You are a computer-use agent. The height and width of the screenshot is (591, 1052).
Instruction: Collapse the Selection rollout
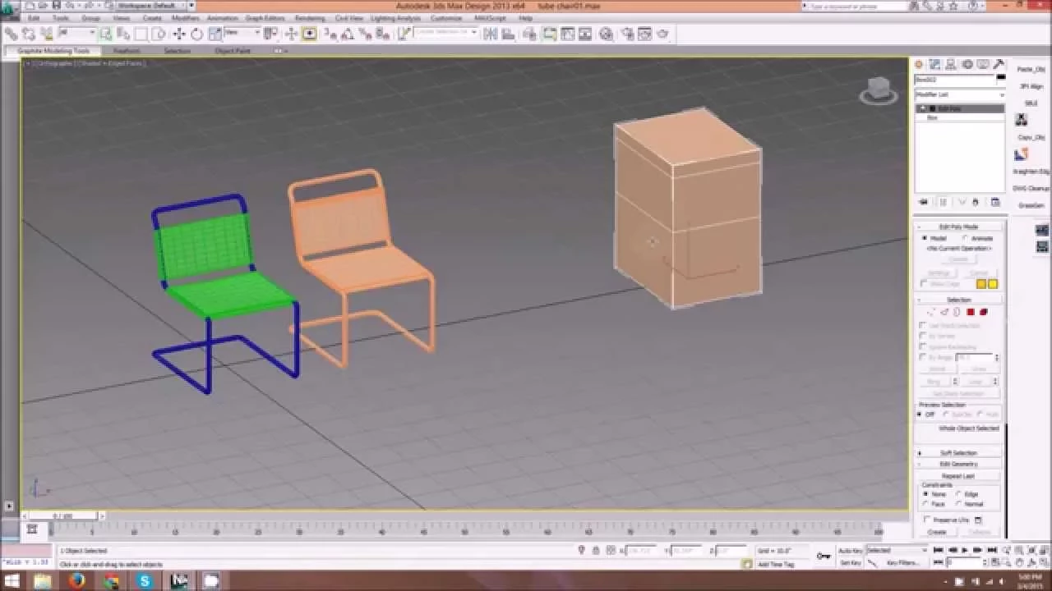coord(958,300)
